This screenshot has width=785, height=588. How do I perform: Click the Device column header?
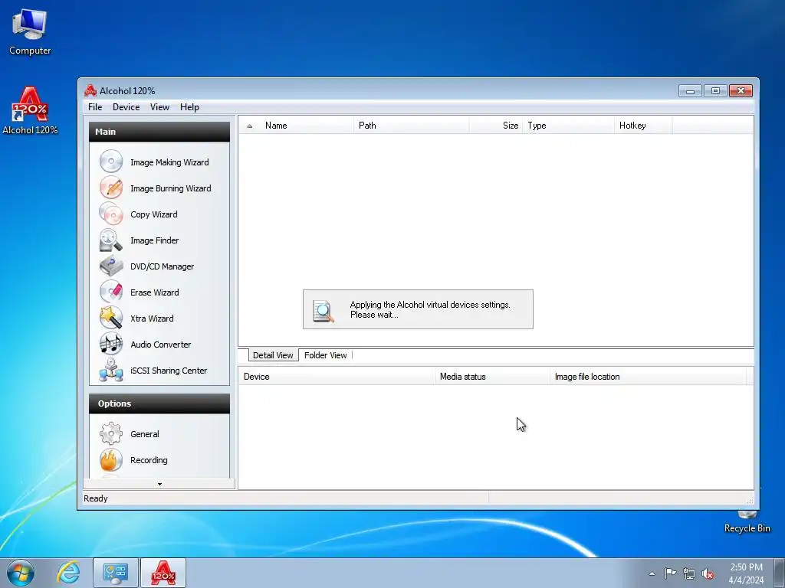point(337,377)
